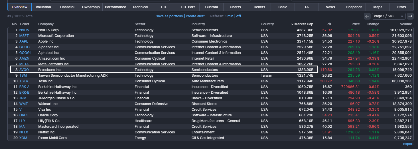Screen dimensions: 418x149
Task: Open the NFLX ticker link
Action: pyautogui.click(x=24, y=132)
